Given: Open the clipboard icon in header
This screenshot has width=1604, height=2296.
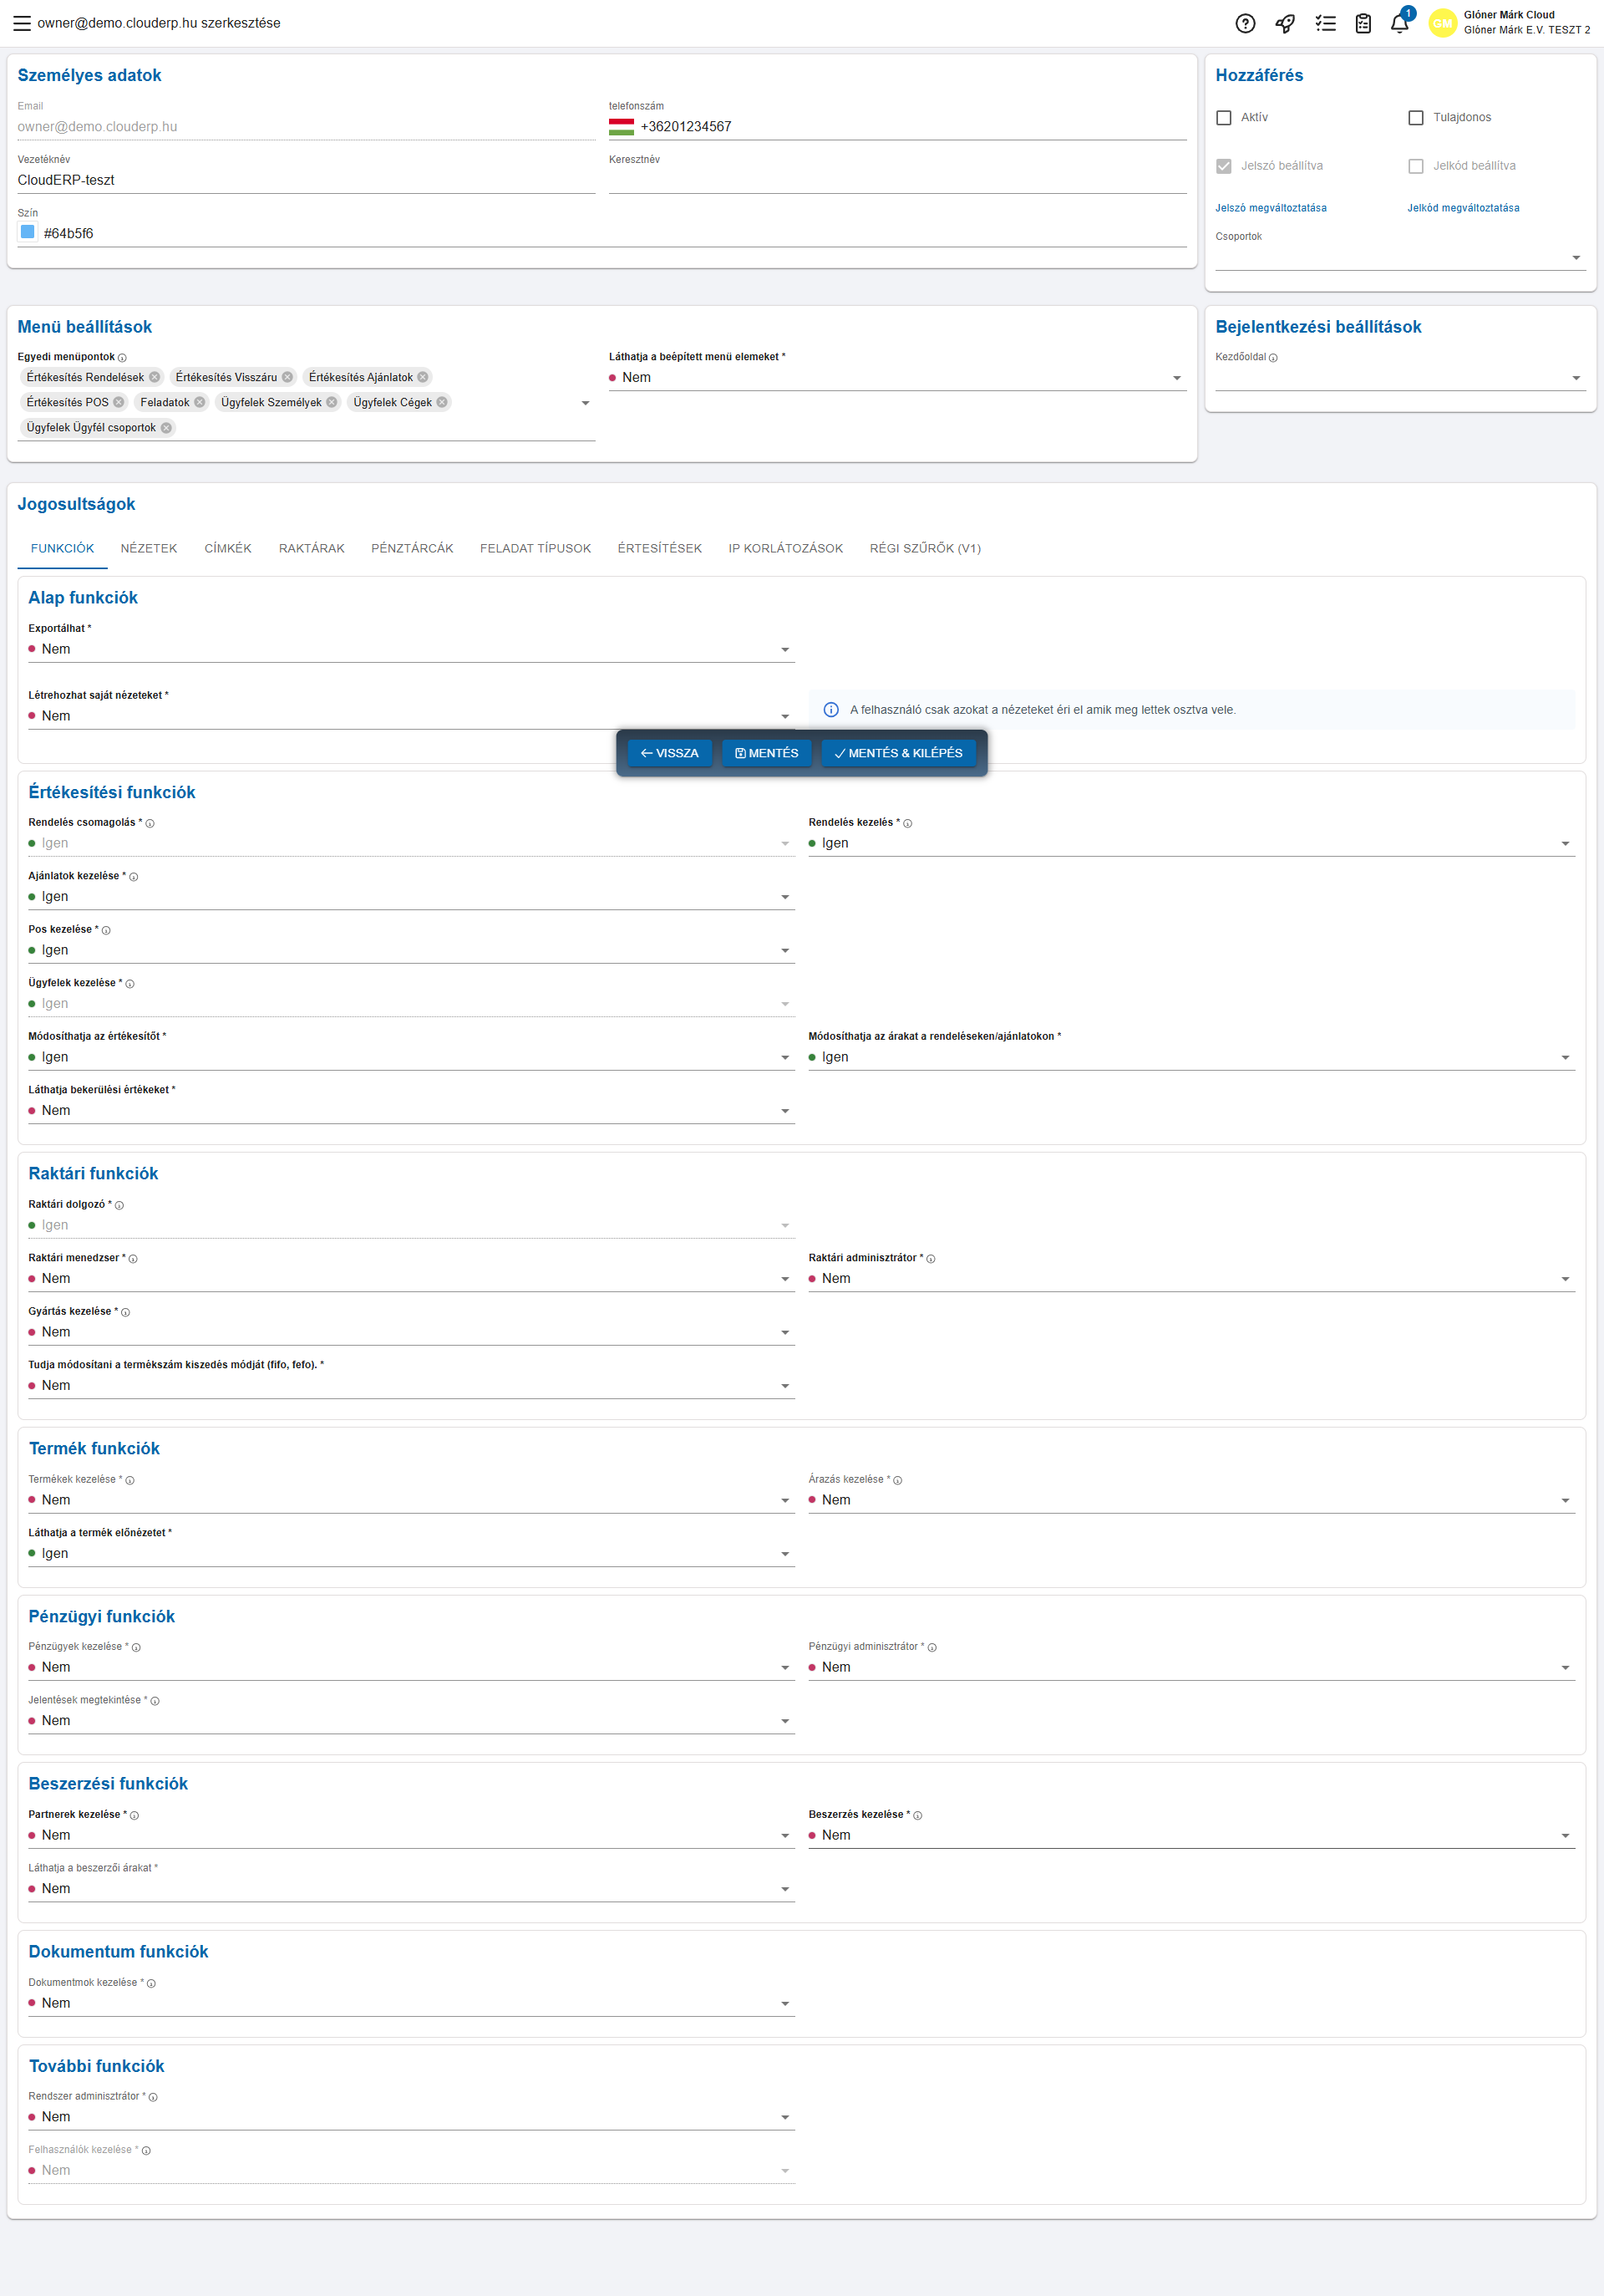Looking at the screenshot, I should tap(1363, 23).
